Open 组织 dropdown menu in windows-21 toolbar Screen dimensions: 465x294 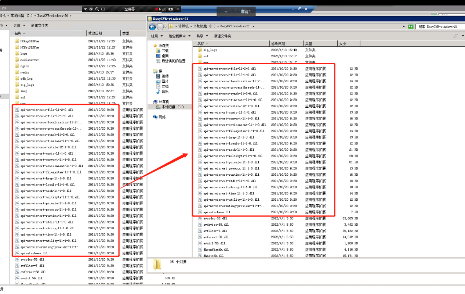tap(157, 36)
